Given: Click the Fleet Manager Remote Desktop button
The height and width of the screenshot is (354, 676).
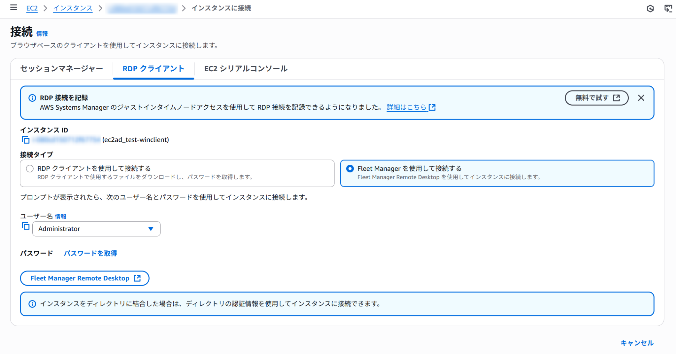Looking at the screenshot, I should pos(85,278).
